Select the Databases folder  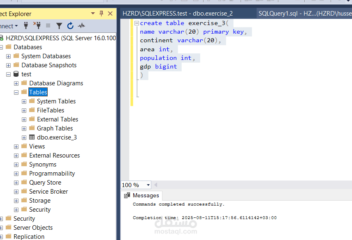click(28, 47)
